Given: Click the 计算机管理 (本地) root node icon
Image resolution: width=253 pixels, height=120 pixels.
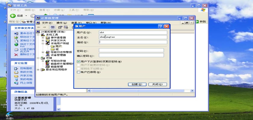Looking at the screenshot, I should click(x=38, y=32).
